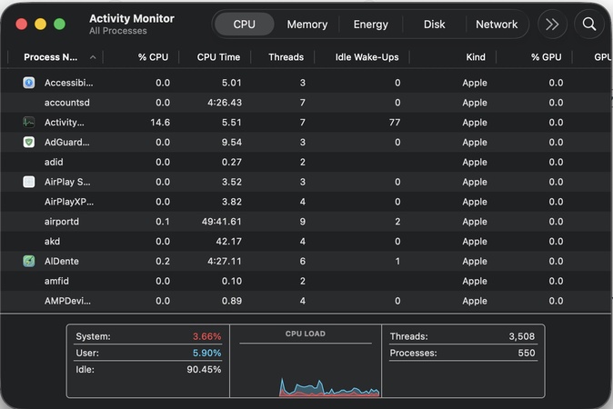Select the AdGuard... process name

(67, 142)
